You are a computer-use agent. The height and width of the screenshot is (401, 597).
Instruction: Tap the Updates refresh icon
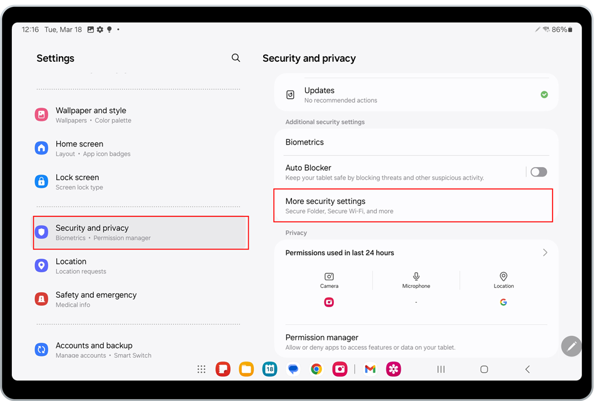point(290,94)
